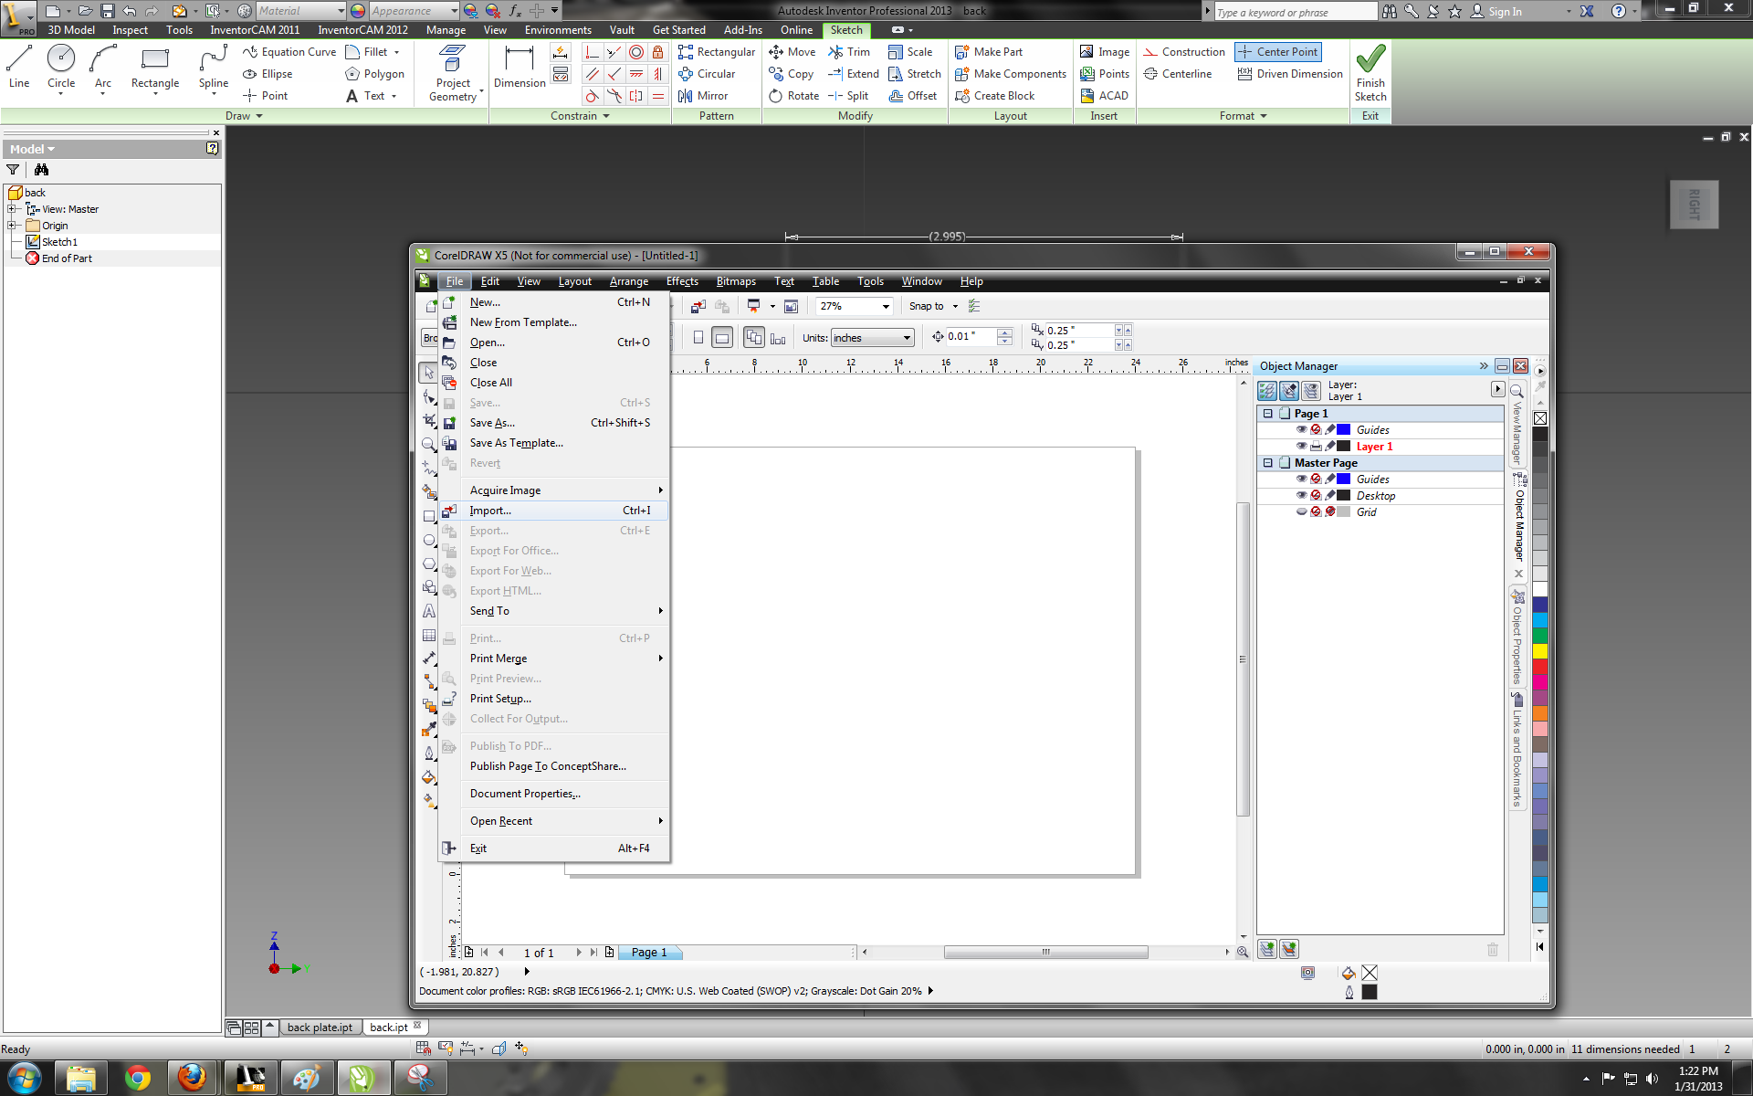Toggle Center Point format option

(1278, 52)
